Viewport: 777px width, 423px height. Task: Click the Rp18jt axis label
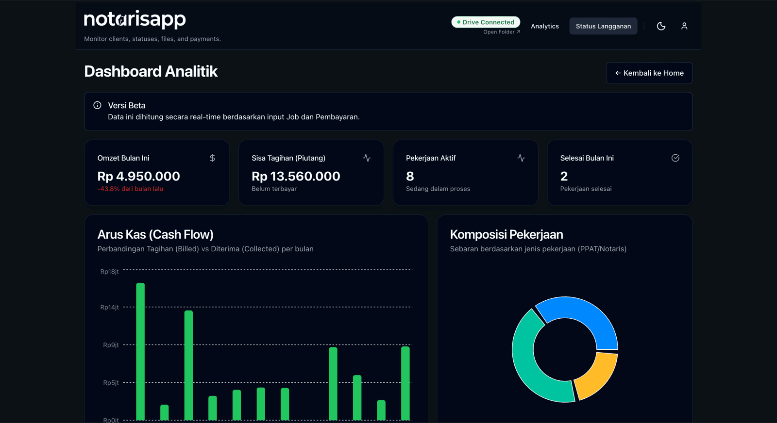pos(109,272)
